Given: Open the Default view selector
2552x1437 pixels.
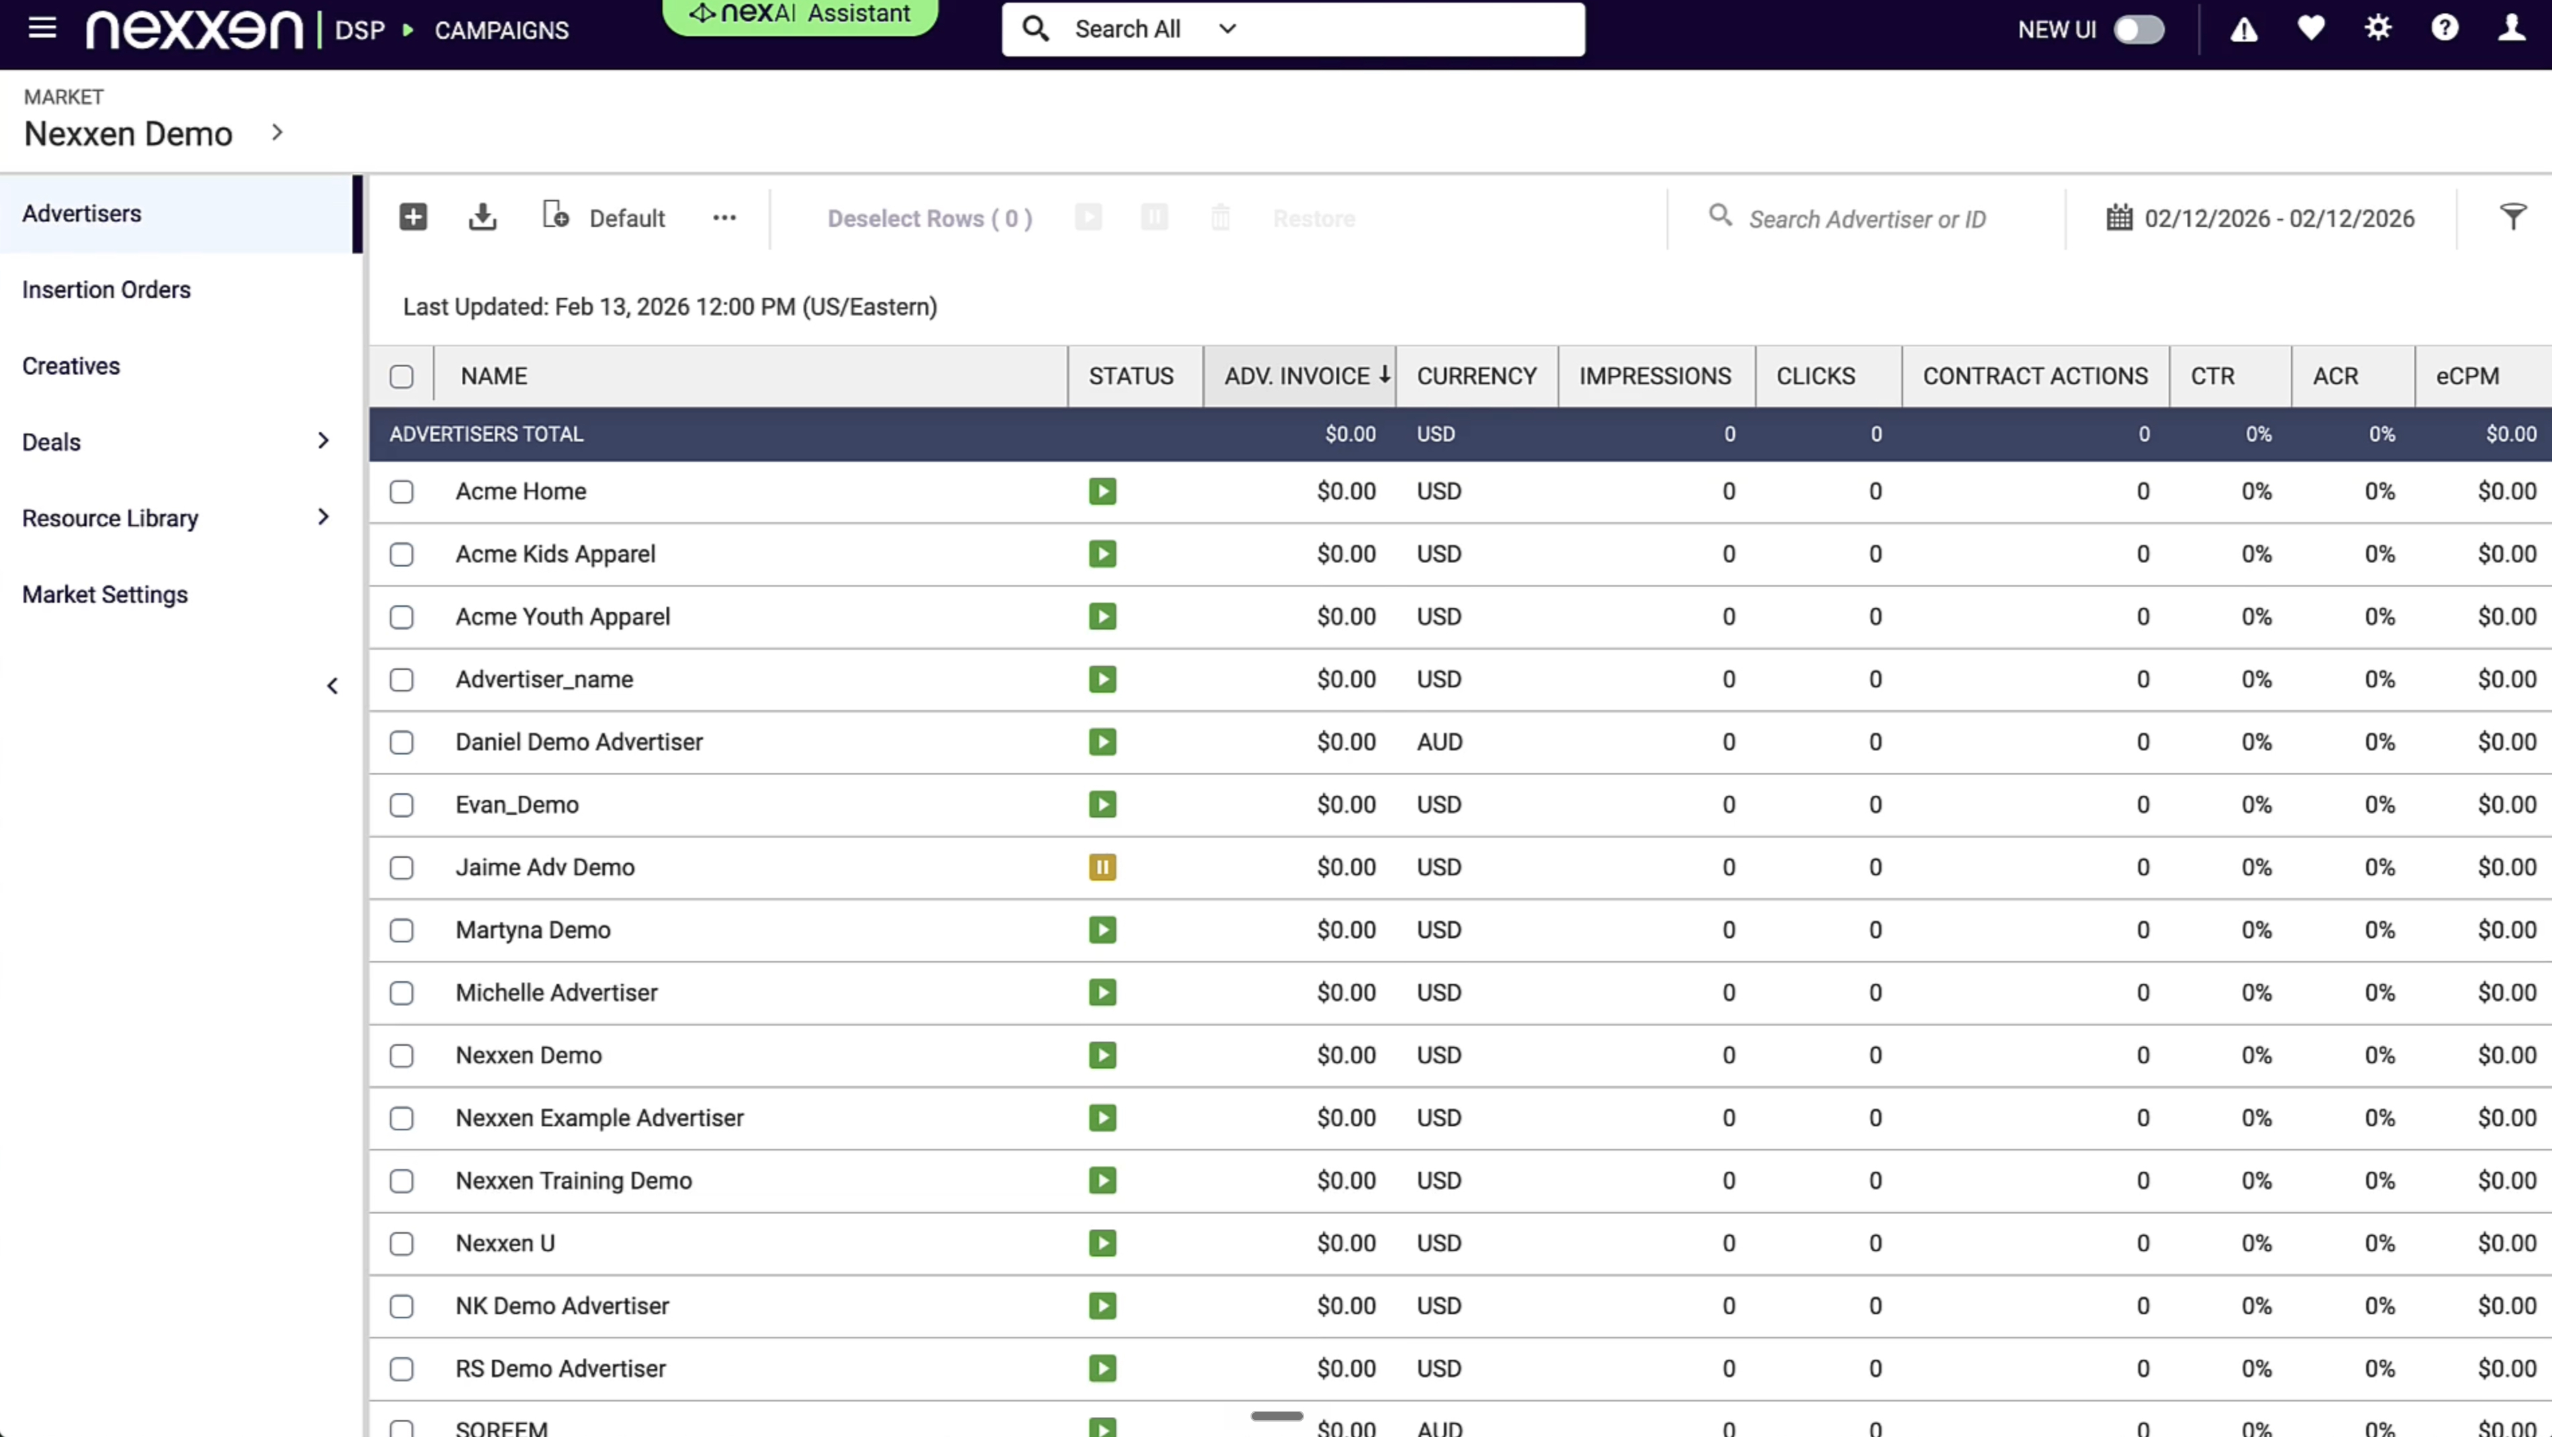Looking at the screenshot, I should click(x=627, y=219).
